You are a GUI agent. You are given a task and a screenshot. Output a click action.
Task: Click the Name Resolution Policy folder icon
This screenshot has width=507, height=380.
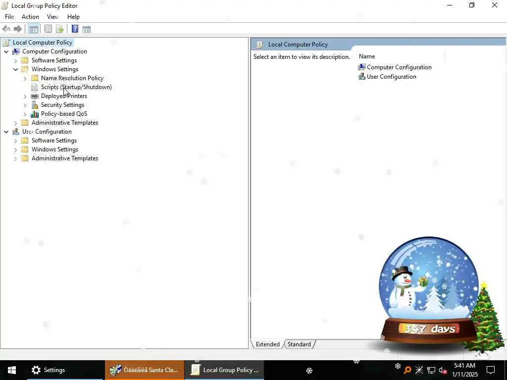tap(35, 78)
